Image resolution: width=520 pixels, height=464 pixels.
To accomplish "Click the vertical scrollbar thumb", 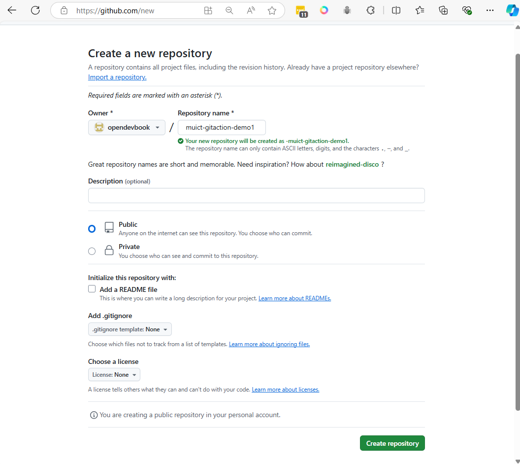I will pos(518,232).
